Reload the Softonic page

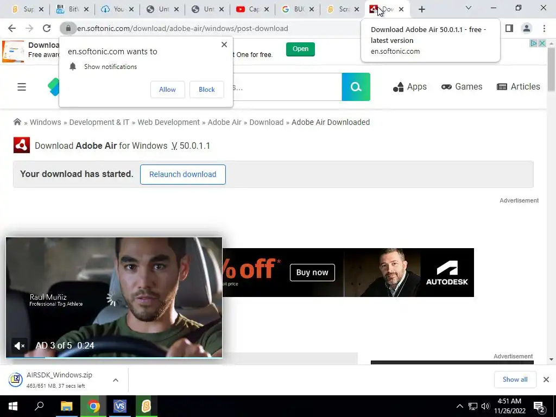(x=47, y=28)
